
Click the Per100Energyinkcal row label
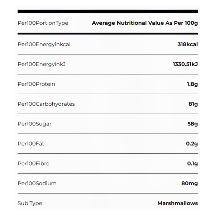[x=44, y=44]
